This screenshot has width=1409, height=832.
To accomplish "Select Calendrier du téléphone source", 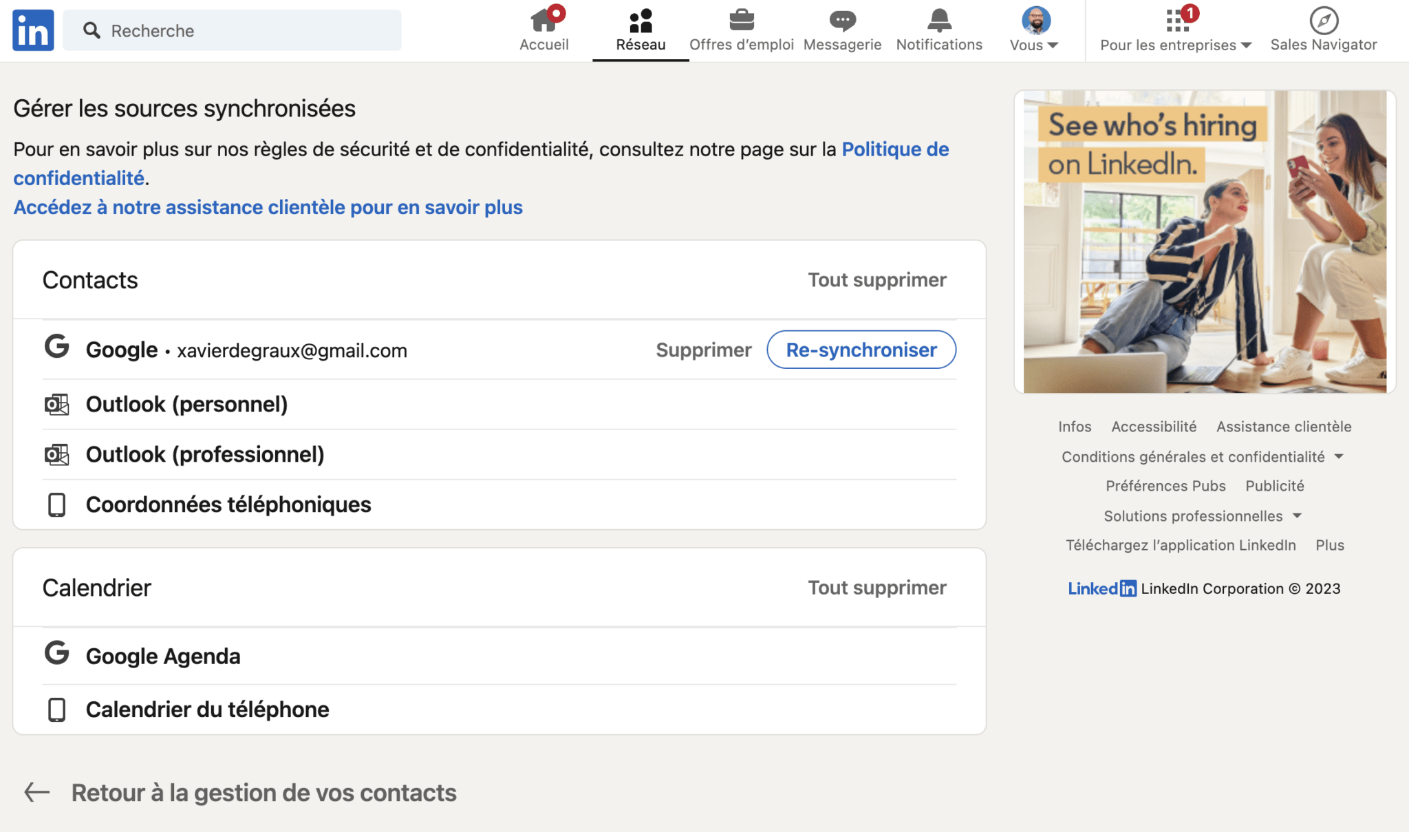I will 207,710.
